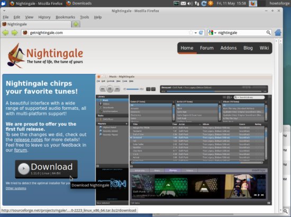This screenshot has height=217, width=291.
Task: Open the release notes link
Action: (x=29, y=139)
